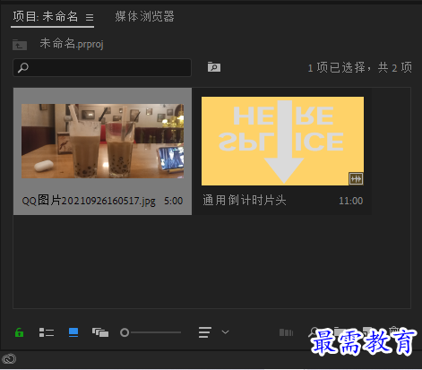Open the Project panel hamburger menu
This screenshot has height=370, width=422.
[90, 18]
